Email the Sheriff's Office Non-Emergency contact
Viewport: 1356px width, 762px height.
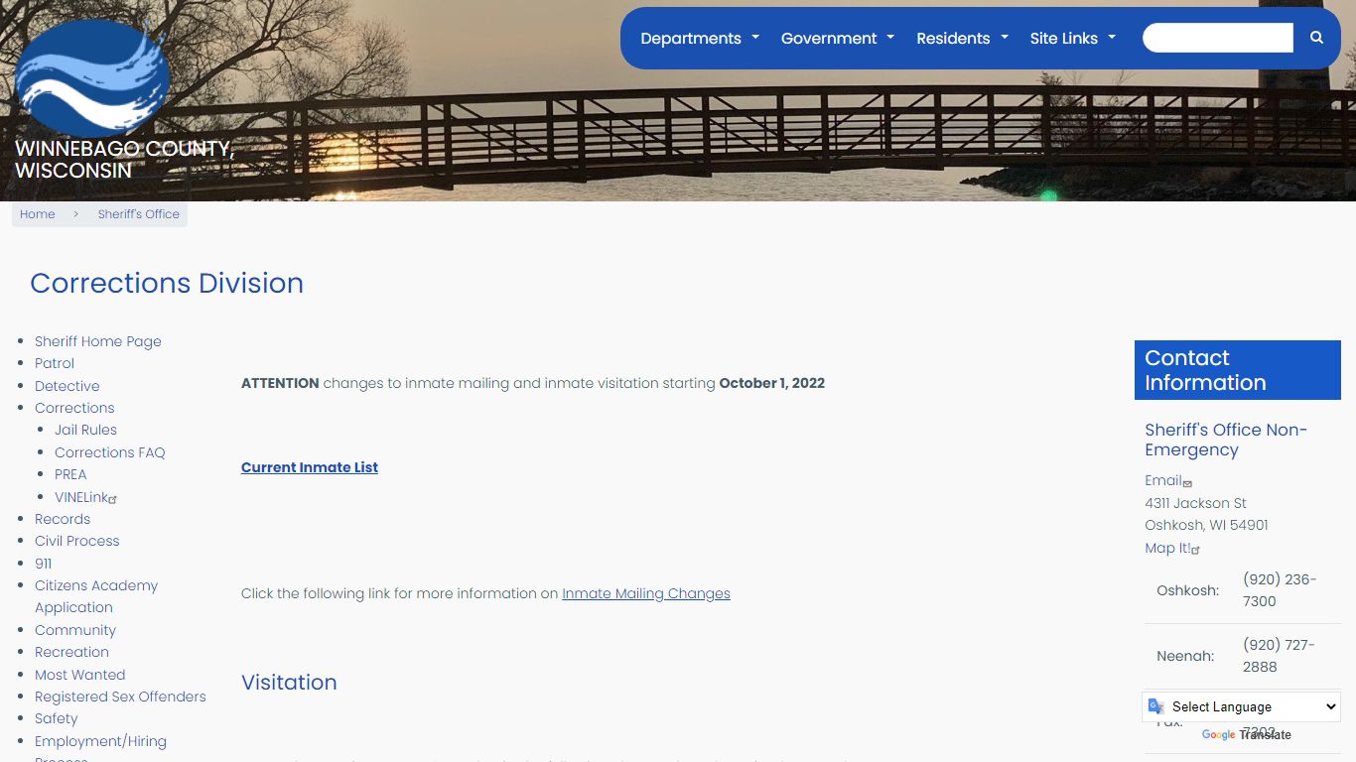[1168, 480]
